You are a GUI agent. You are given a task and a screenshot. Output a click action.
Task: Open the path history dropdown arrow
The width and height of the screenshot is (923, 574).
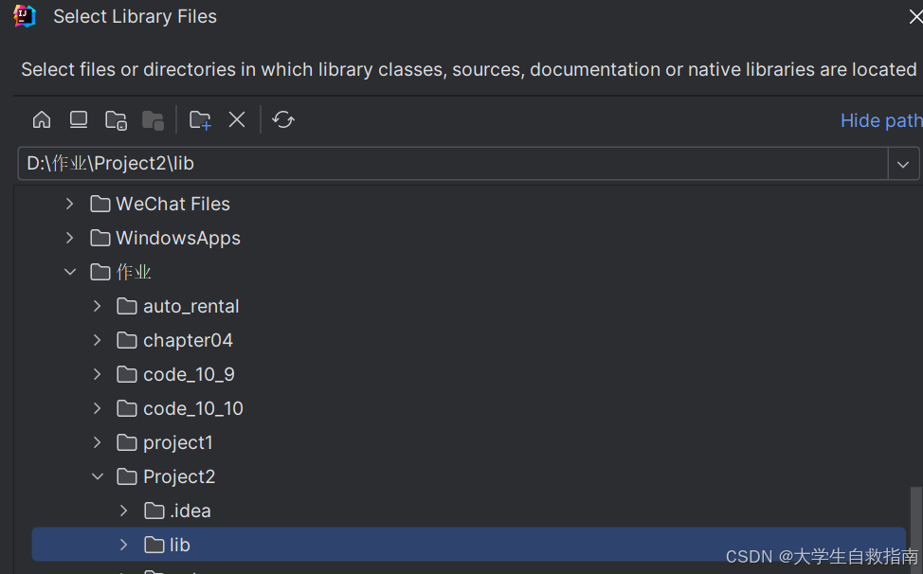tap(903, 164)
